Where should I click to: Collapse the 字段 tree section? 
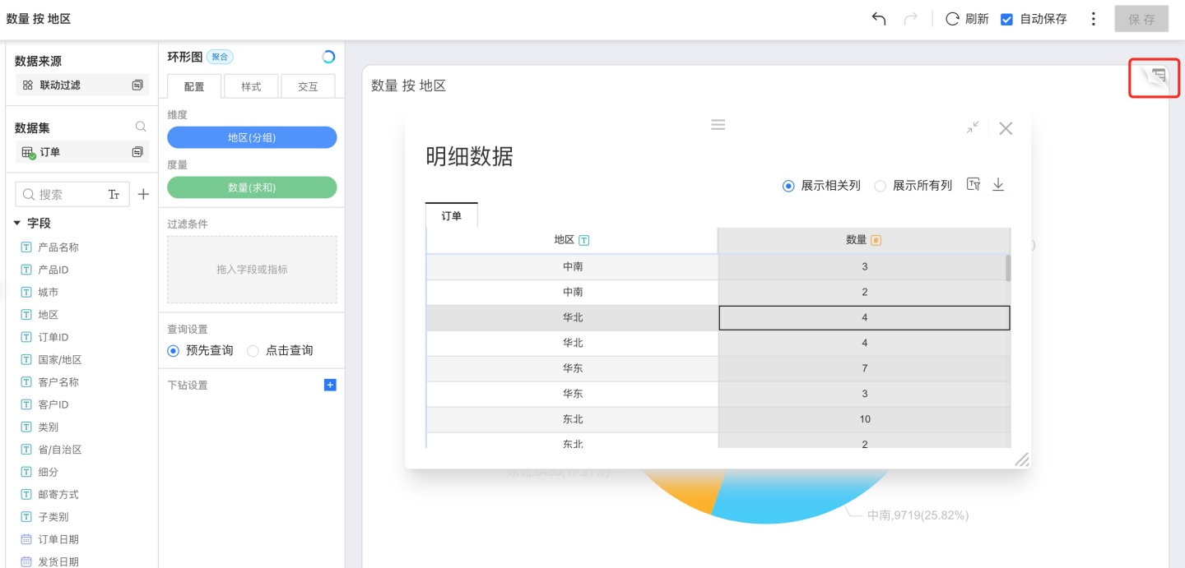(17, 223)
